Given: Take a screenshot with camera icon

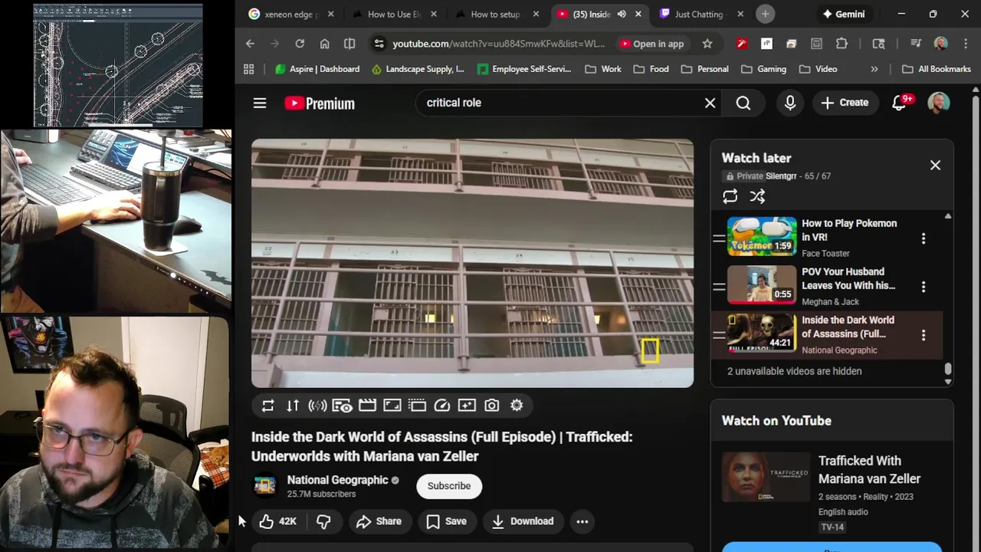Looking at the screenshot, I should coord(492,406).
